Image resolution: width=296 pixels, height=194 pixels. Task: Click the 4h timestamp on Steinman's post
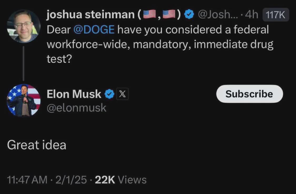tap(252, 14)
